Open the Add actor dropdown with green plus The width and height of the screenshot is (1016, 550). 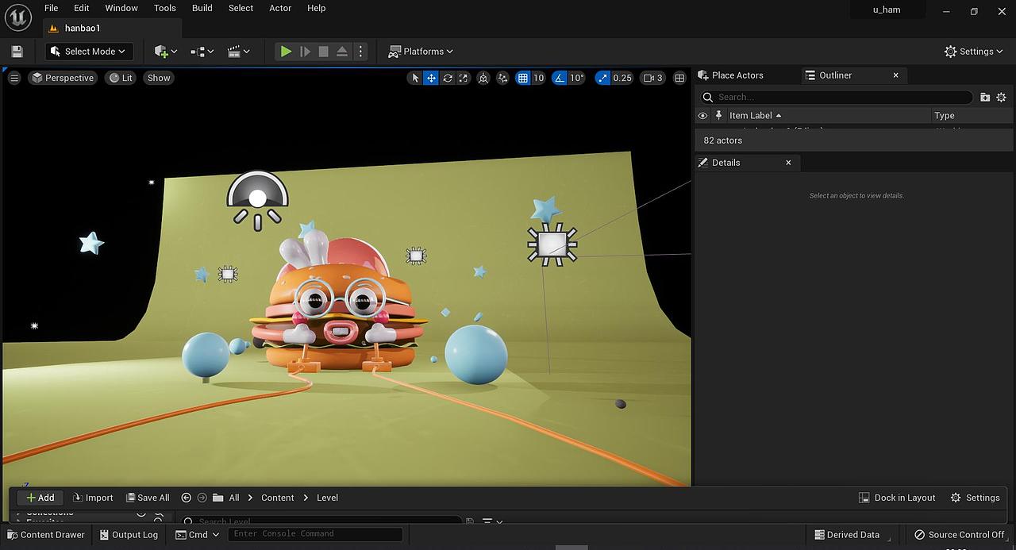click(x=161, y=51)
